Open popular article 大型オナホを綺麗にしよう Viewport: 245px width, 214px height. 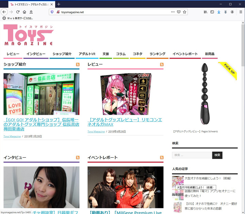[x=208, y=178]
